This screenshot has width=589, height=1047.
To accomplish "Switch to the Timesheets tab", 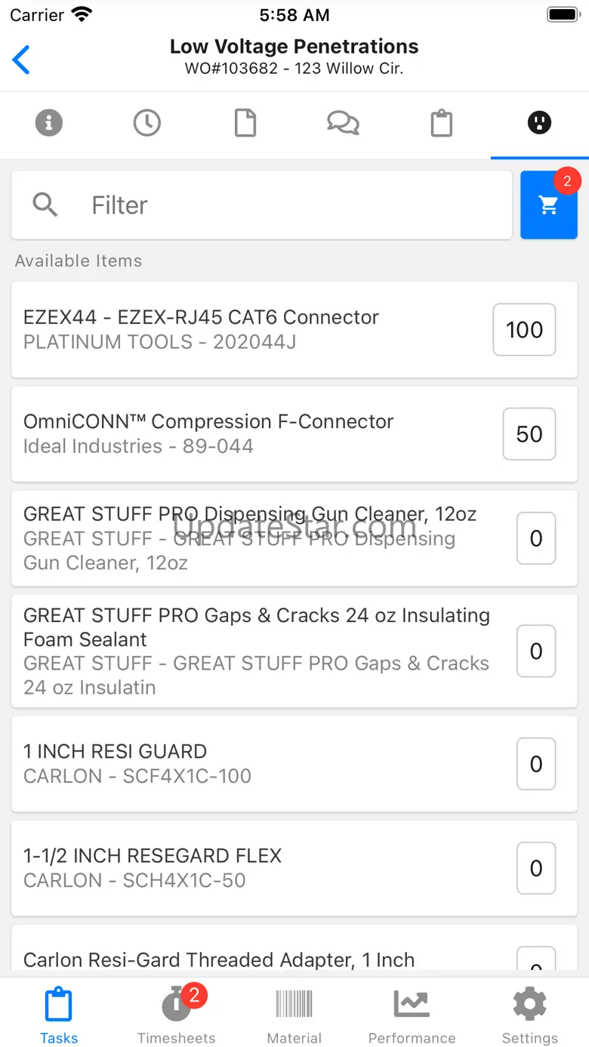I will click(x=177, y=1015).
